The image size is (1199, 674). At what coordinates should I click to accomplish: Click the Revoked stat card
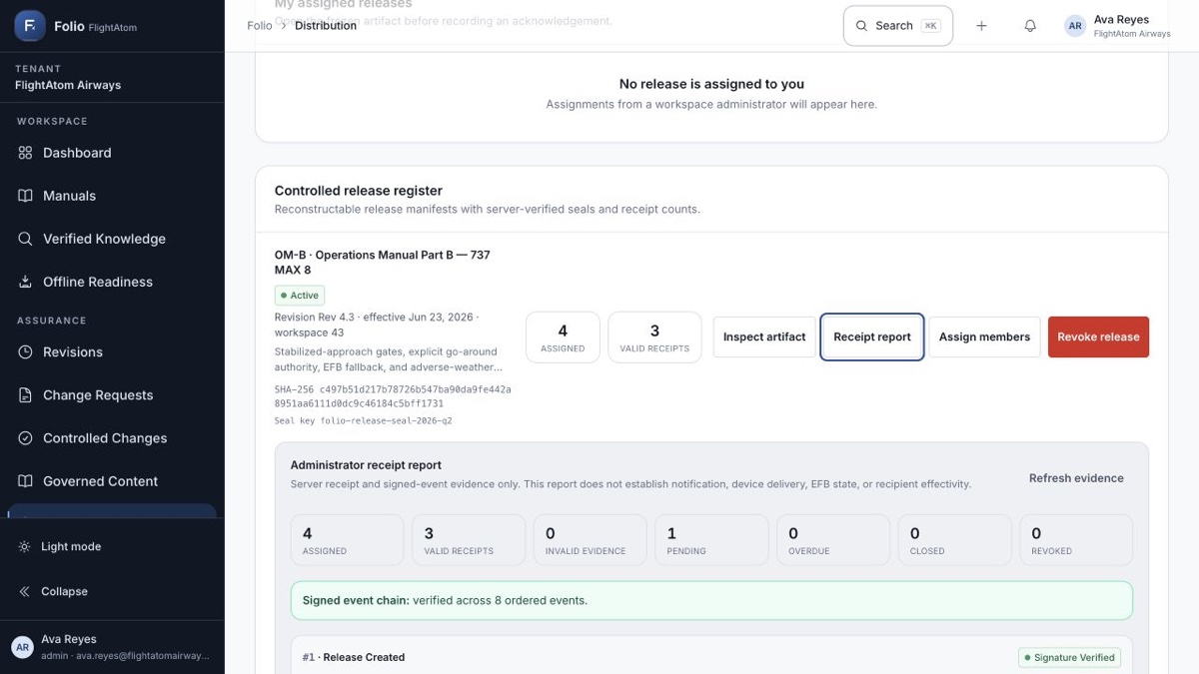tap(1076, 540)
